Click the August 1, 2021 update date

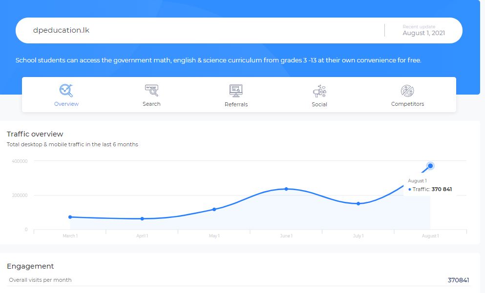(424, 33)
